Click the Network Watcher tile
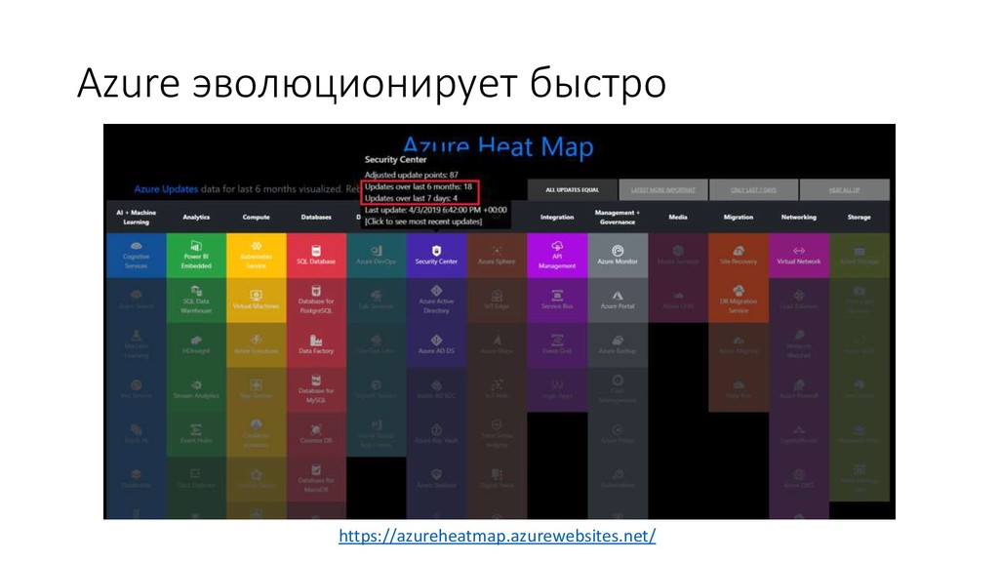 (x=798, y=344)
